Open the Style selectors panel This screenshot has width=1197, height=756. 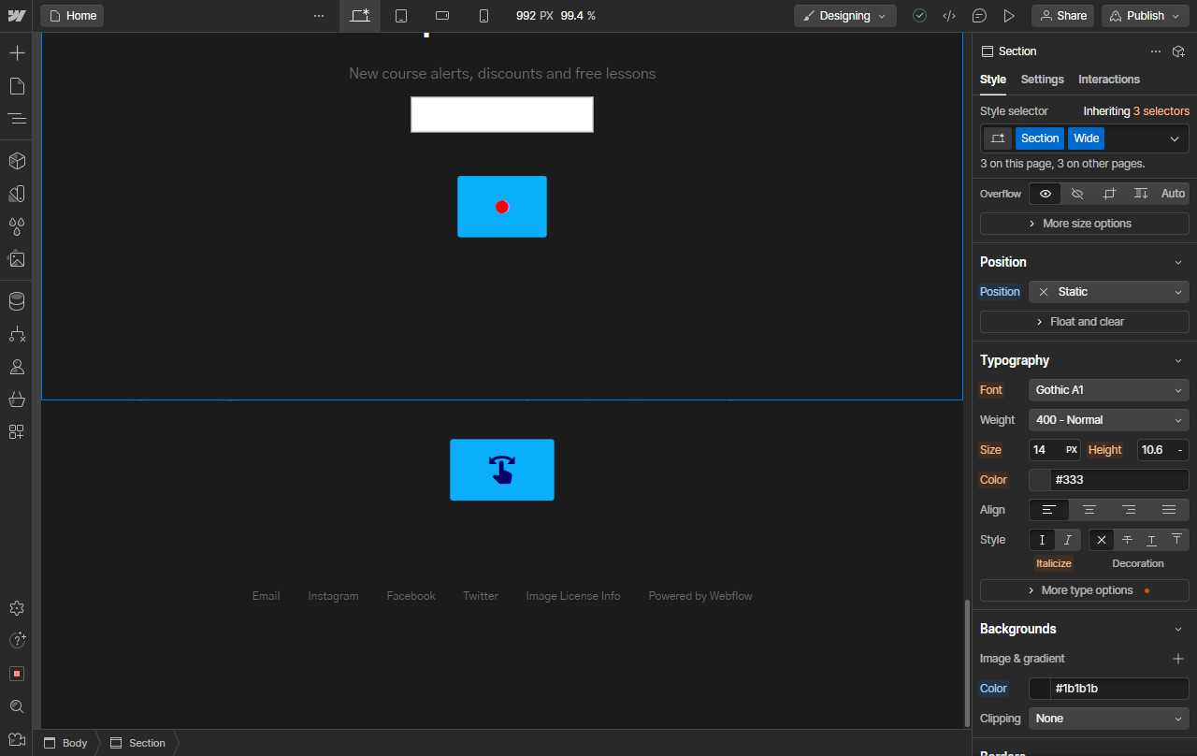point(16,194)
